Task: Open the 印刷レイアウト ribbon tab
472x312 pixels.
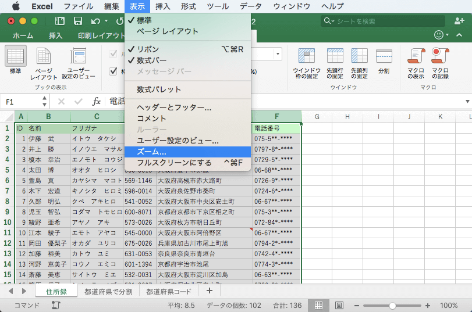Action: click(x=101, y=35)
